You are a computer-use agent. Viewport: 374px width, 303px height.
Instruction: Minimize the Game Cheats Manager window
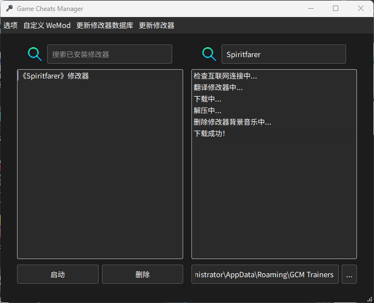point(311,9)
